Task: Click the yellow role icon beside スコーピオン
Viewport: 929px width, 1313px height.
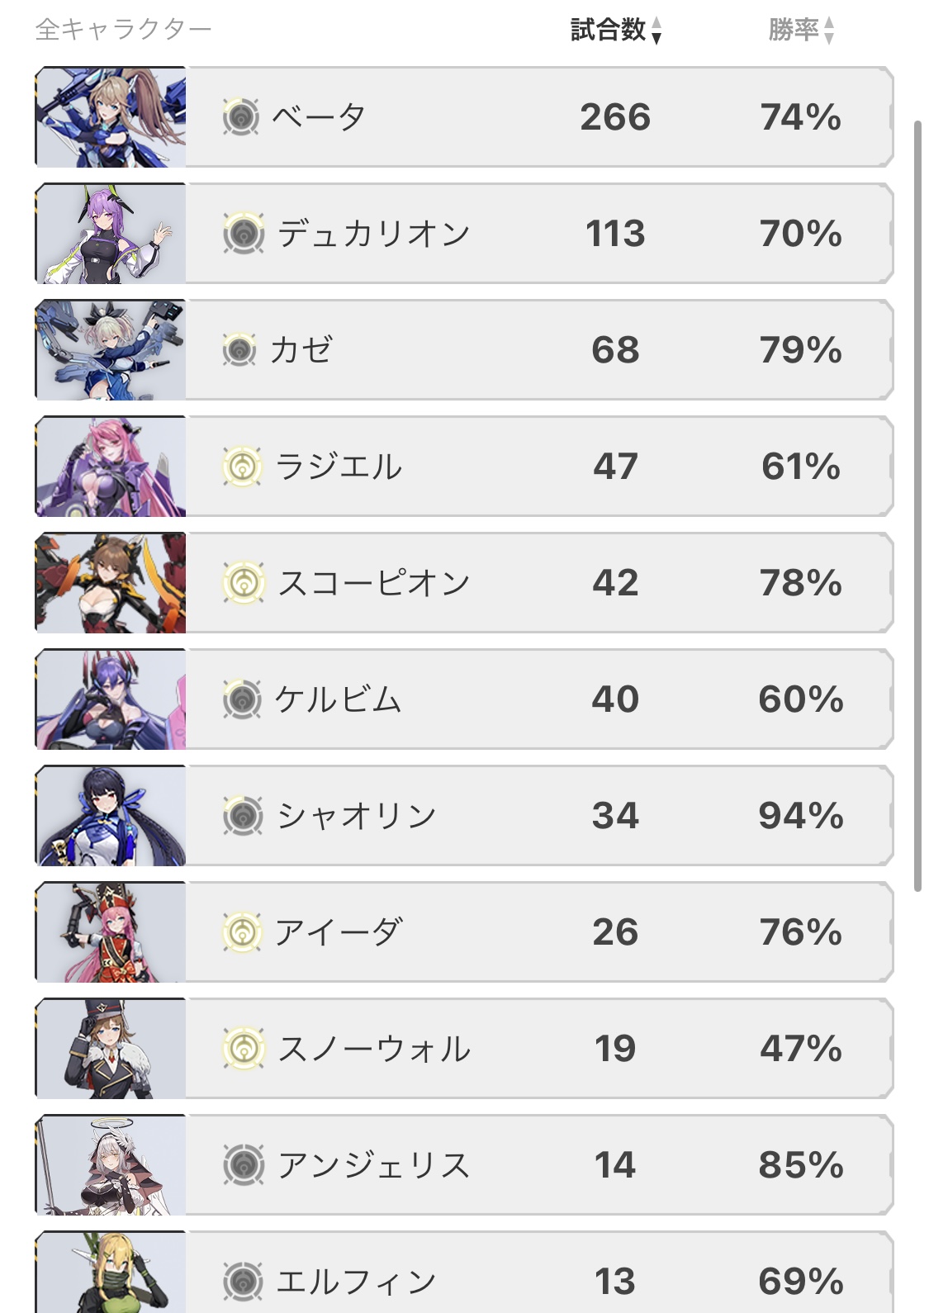Action: click(243, 583)
